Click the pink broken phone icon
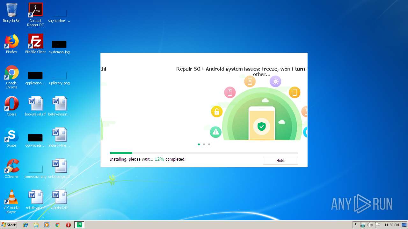 tap(230, 93)
